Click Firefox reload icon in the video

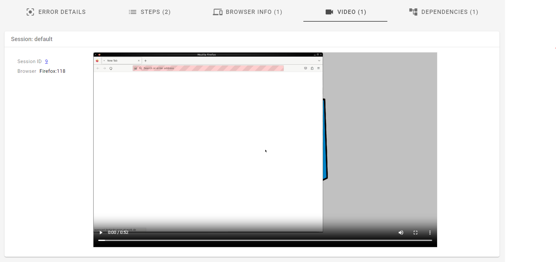(x=111, y=68)
